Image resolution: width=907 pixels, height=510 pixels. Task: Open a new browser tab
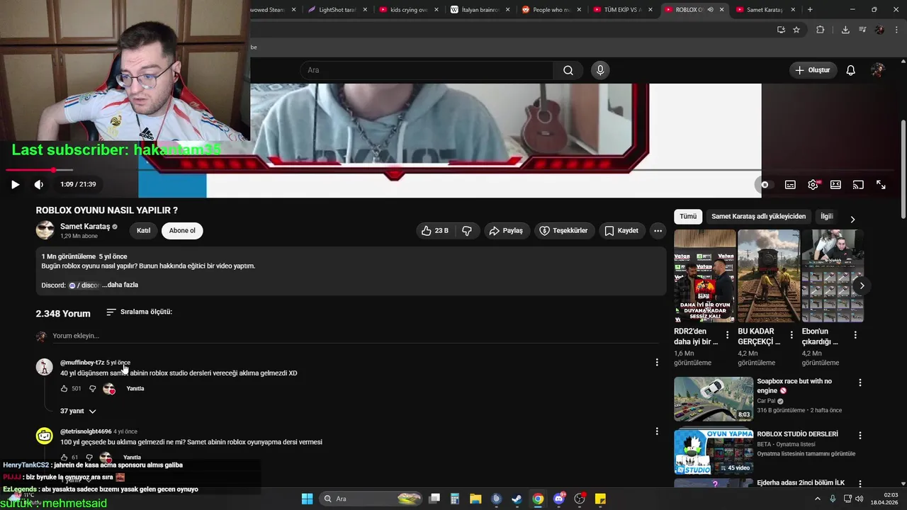pyautogui.click(x=810, y=10)
